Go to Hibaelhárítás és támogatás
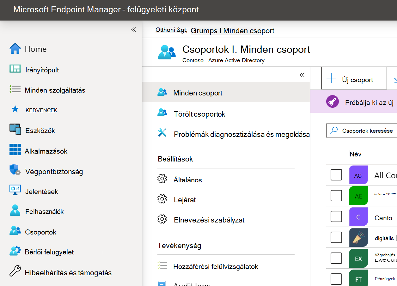Viewport: 397px width, 286px height. (68, 272)
